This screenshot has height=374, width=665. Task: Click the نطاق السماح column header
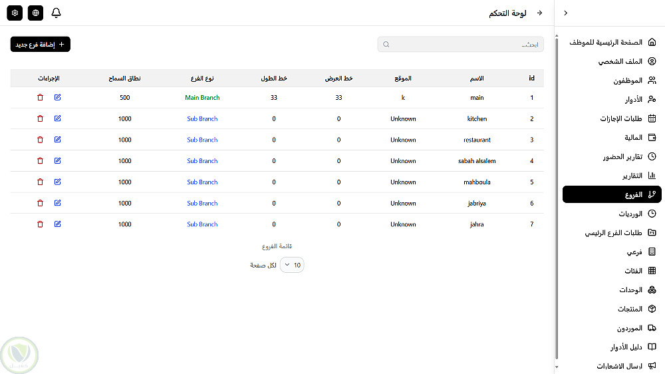[x=125, y=78]
